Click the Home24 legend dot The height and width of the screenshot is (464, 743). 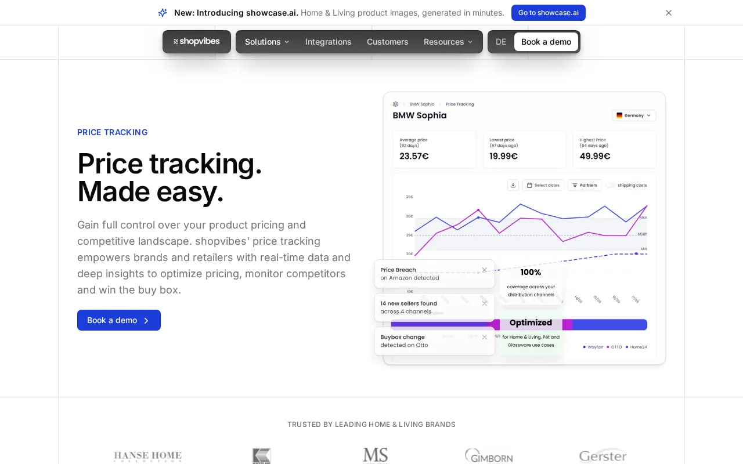click(x=627, y=347)
